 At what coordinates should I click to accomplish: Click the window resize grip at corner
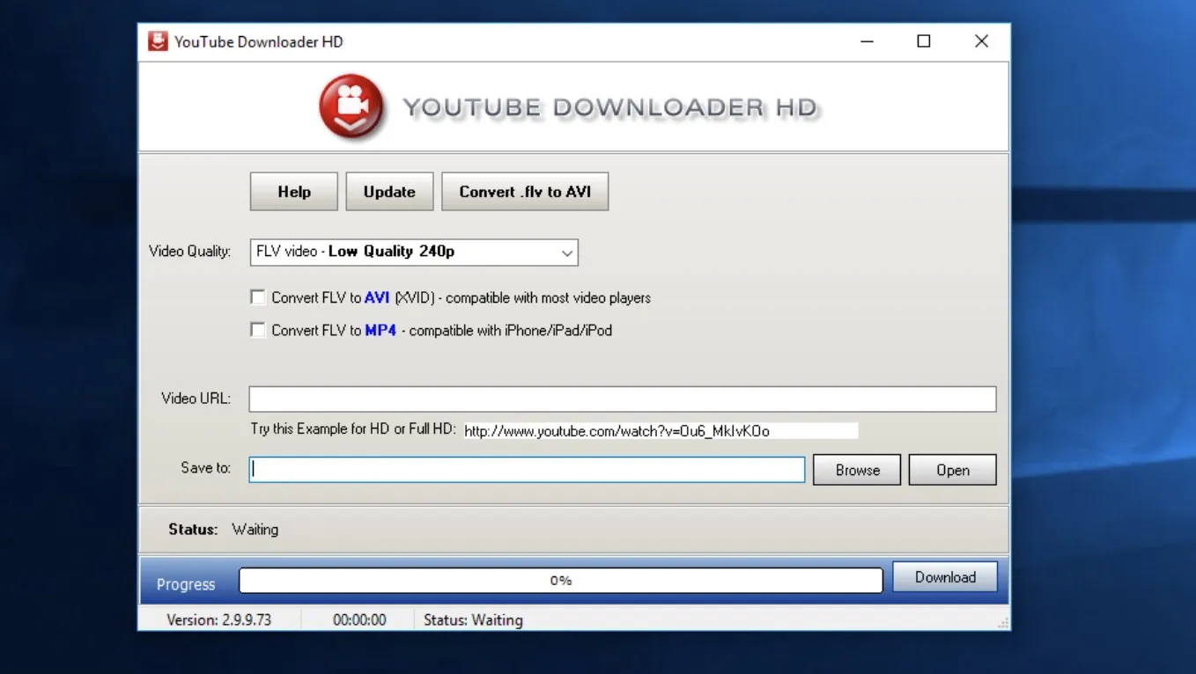1003,623
